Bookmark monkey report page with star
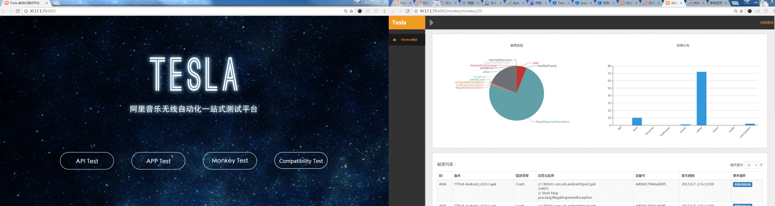Viewport: 775px width, 206px height. coord(741,11)
